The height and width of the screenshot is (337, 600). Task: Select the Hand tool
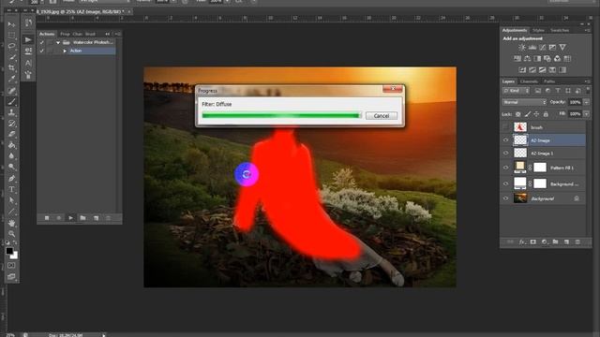[11, 223]
